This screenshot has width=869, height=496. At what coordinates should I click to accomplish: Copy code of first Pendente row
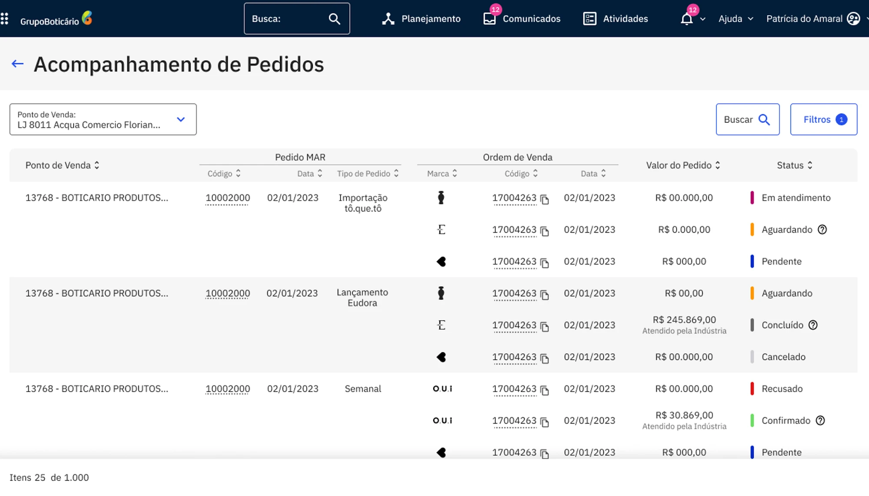(544, 263)
